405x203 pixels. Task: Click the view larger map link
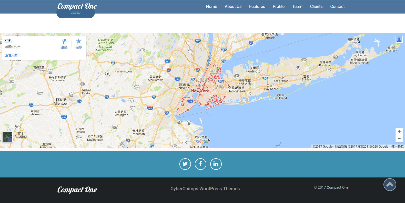(11, 55)
